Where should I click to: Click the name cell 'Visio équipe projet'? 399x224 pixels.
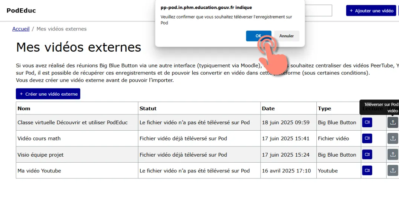tap(77, 154)
